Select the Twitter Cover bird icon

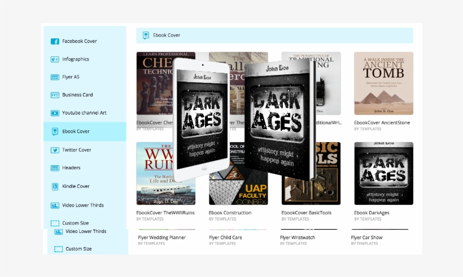[55, 150]
